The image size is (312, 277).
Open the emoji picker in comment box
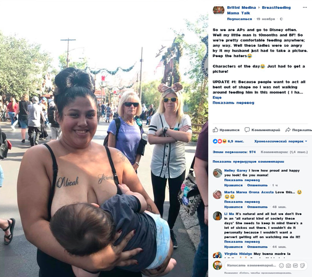coord(281,265)
